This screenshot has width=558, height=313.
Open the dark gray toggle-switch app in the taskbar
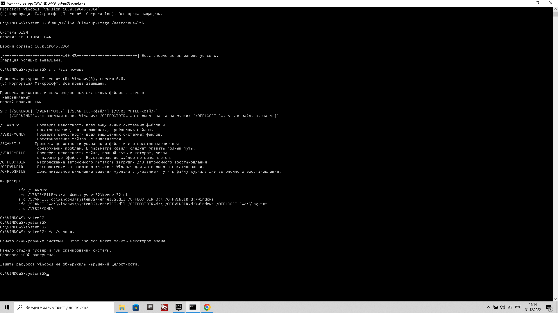point(150,307)
